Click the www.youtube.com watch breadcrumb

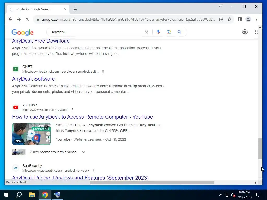click(x=45, y=110)
